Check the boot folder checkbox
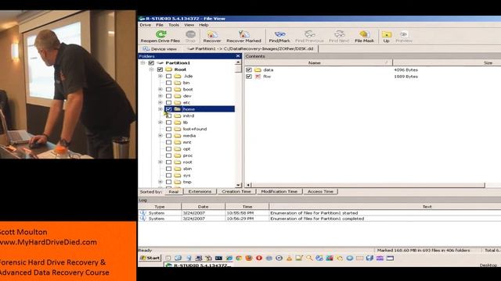Screen dimensions: 501x281 (169, 90)
